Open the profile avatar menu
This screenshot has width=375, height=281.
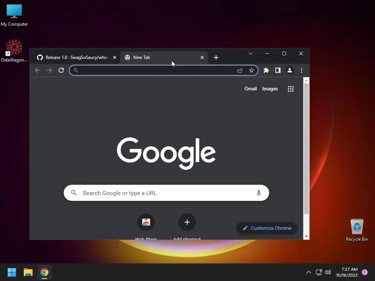click(290, 70)
